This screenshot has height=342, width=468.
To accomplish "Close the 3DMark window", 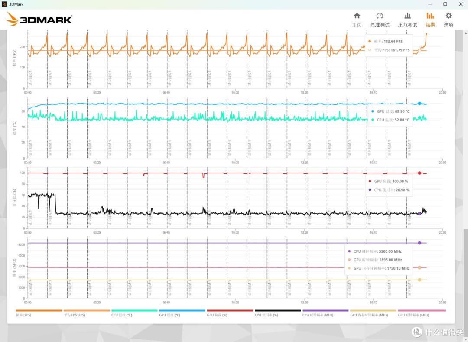I will click(x=461, y=4).
